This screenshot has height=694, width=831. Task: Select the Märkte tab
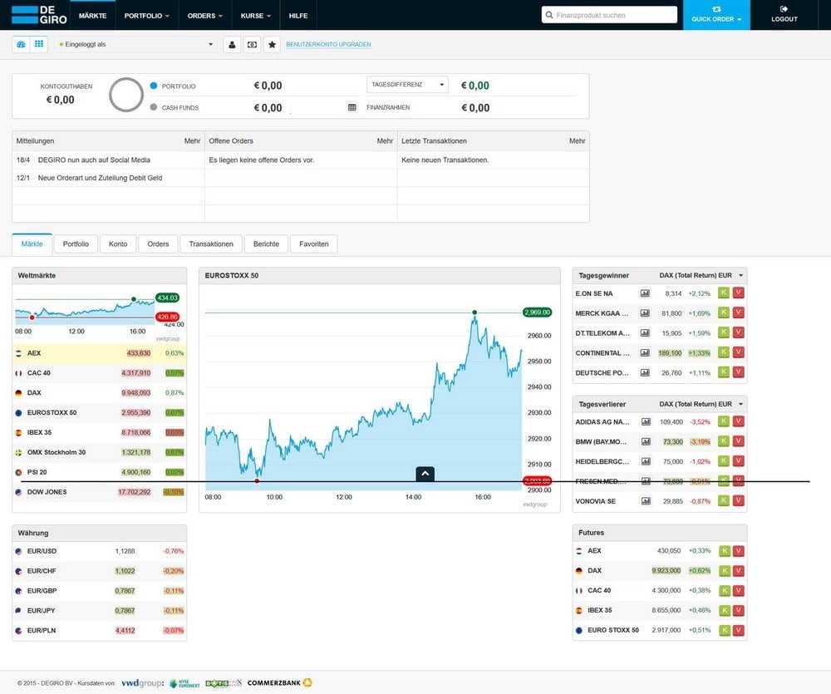tap(32, 244)
